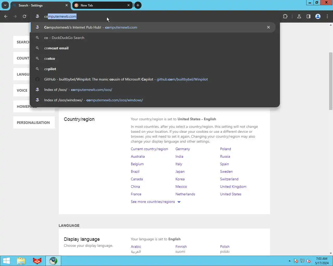Expand See more countries/regions

156,202
